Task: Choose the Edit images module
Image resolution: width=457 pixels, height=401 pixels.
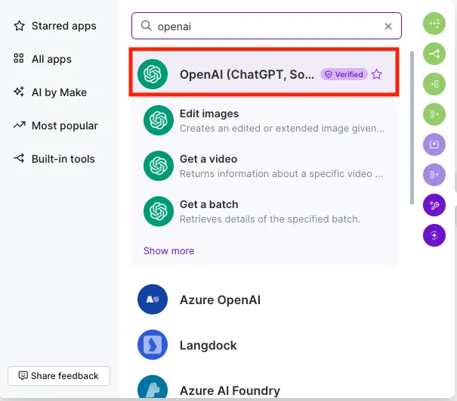Action: [264, 120]
